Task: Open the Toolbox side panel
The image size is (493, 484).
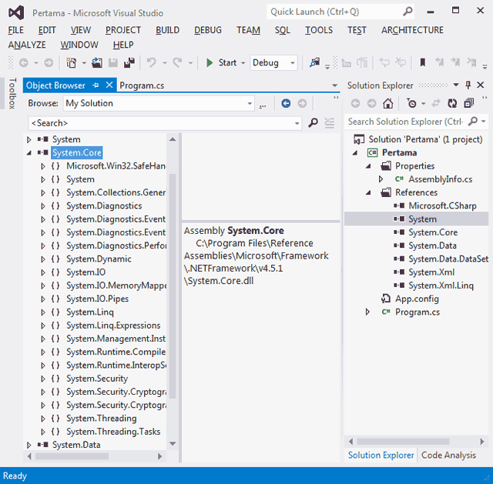Action: coord(12,93)
